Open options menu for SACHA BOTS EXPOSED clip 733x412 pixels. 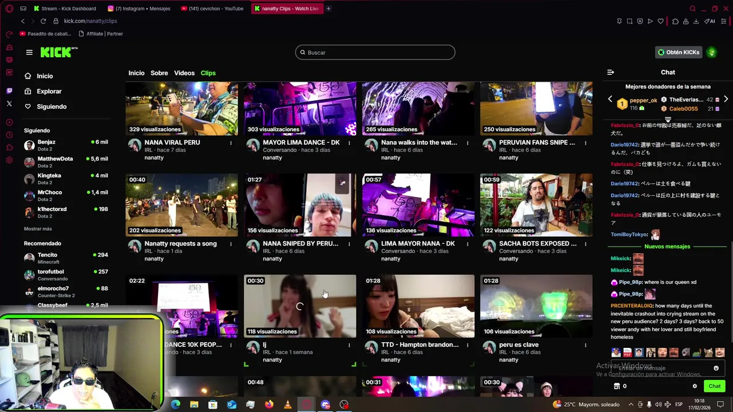(x=585, y=244)
